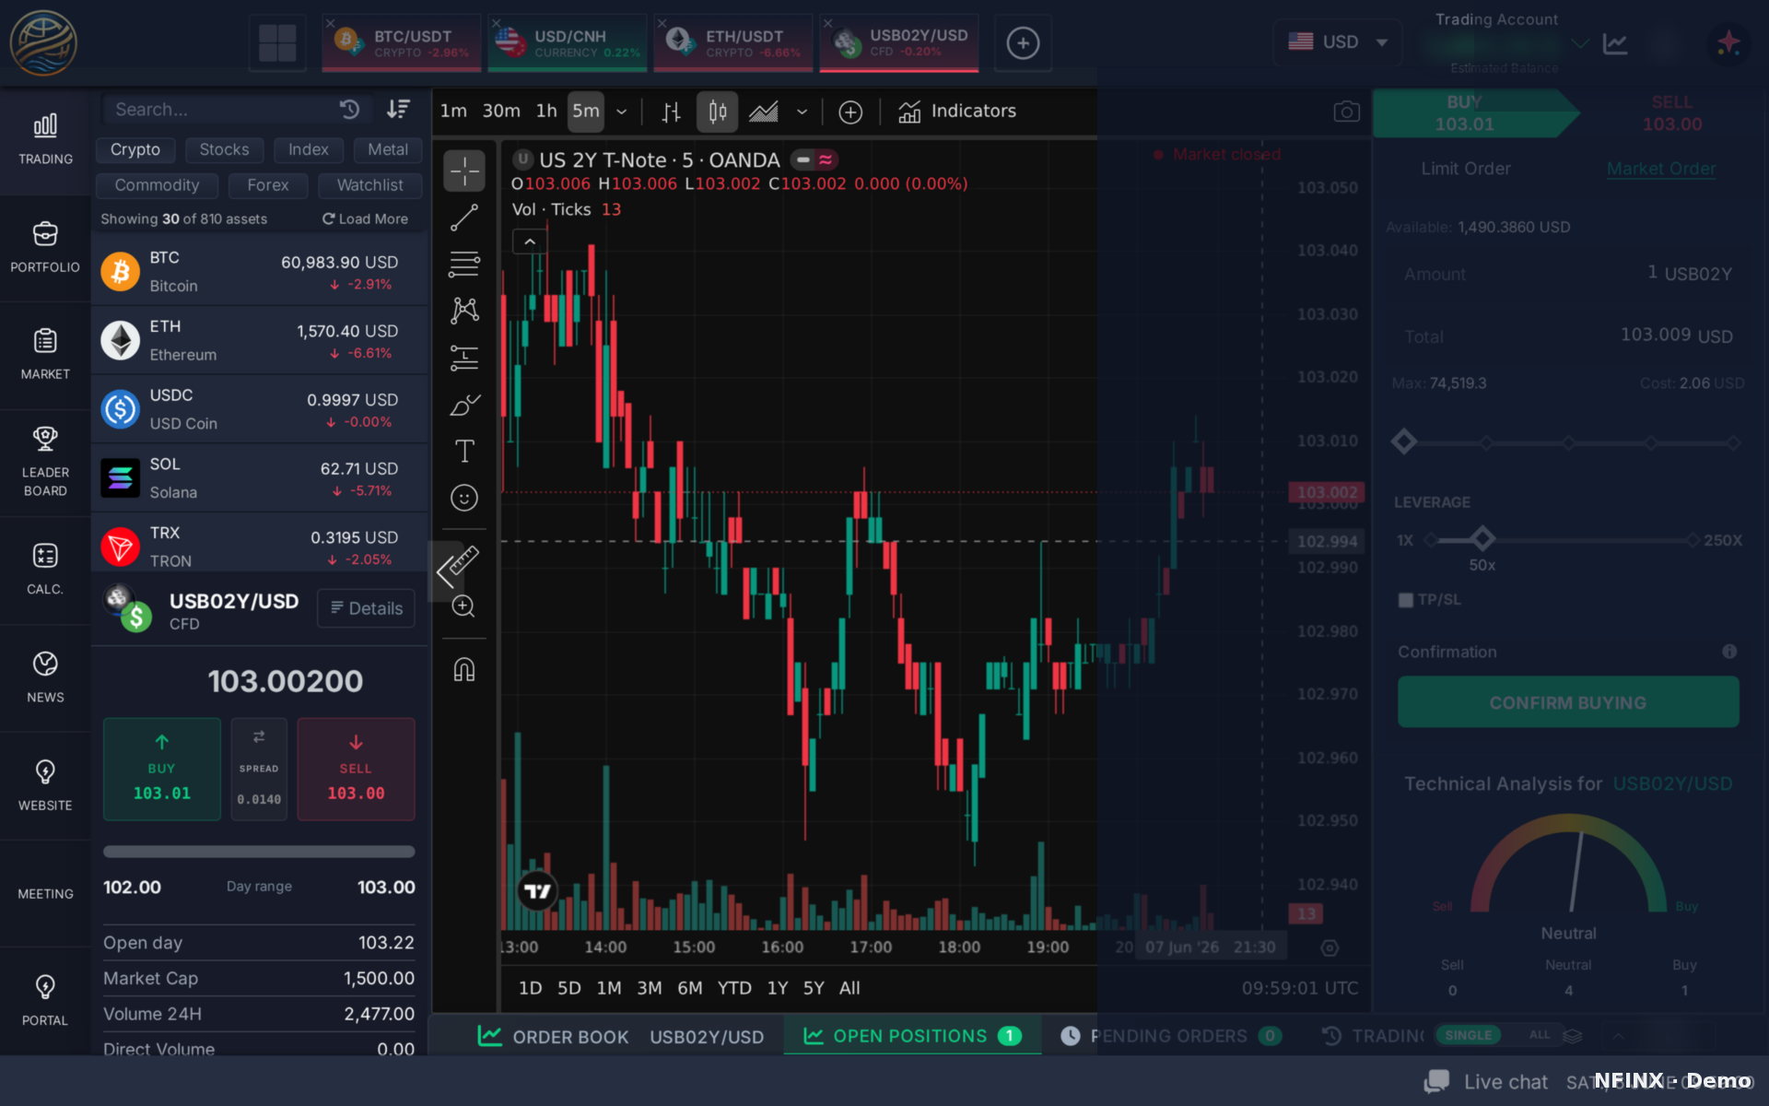Select the trend line drawing tool
The width and height of the screenshot is (1769, 1106).
pos(464,218)
